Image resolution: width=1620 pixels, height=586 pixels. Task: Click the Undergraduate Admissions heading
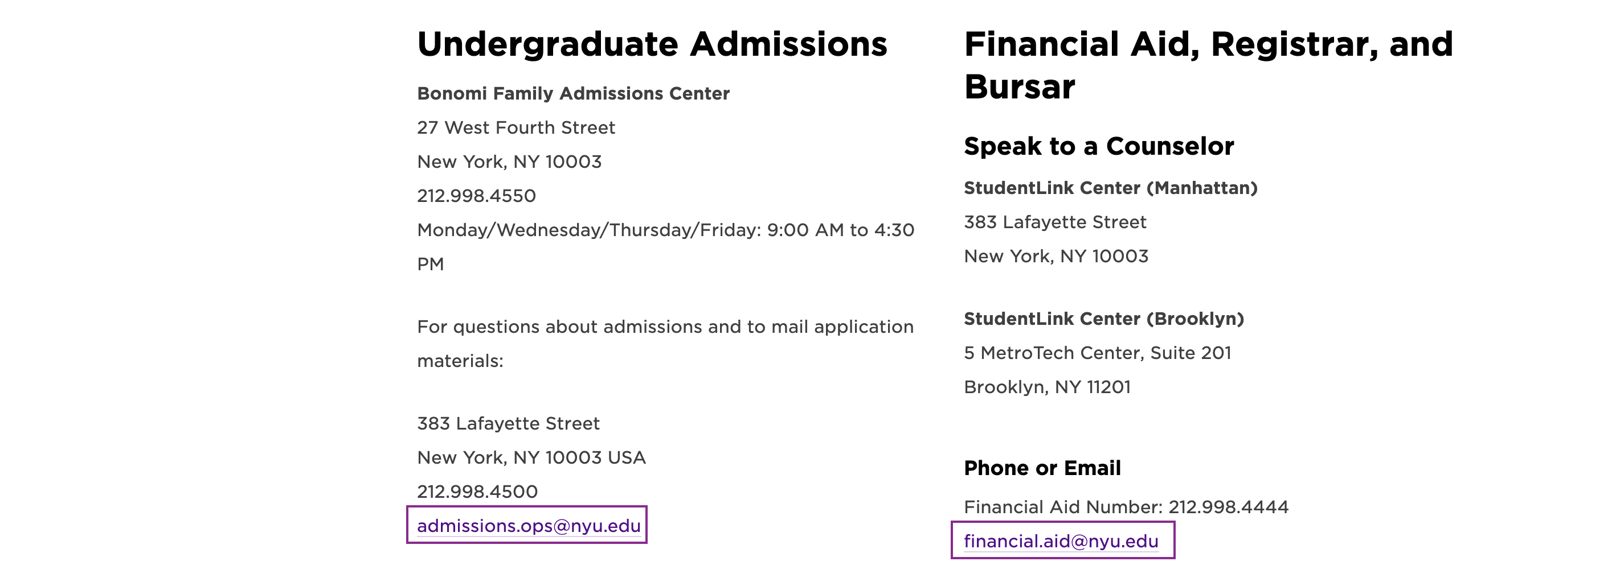tap(652, 44)
